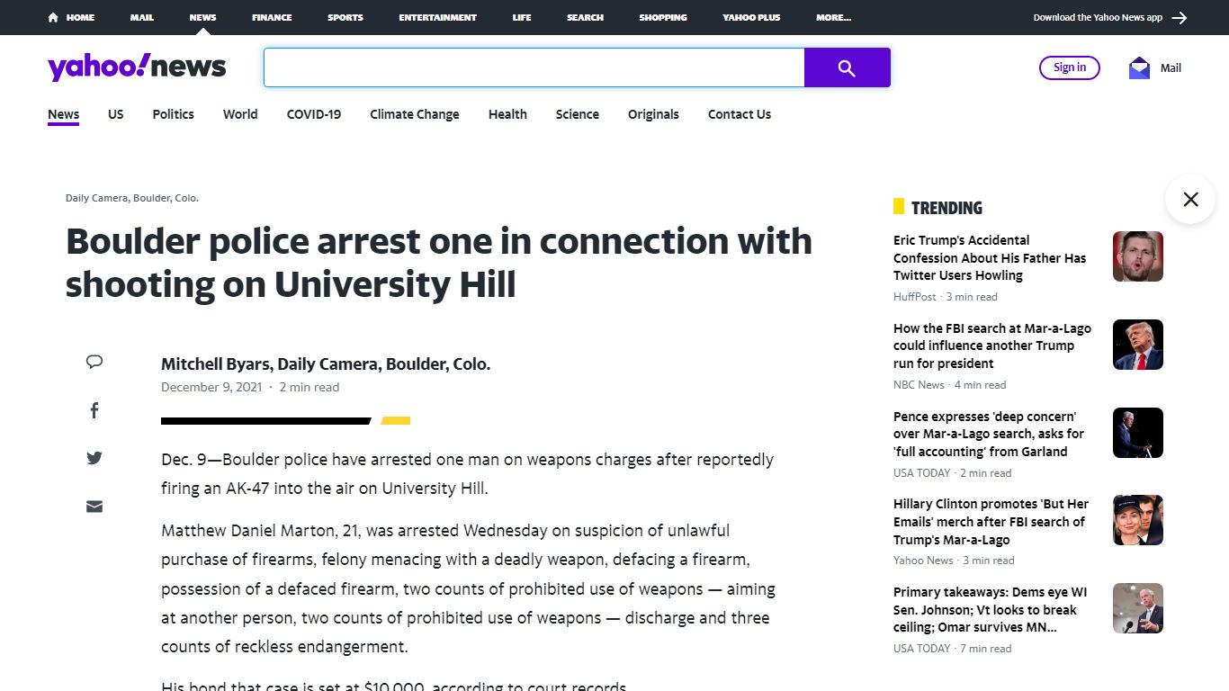Open SPORTS in the top navigation bar
Viewport: 1229px width, 691px height.
tap(345, 17)
